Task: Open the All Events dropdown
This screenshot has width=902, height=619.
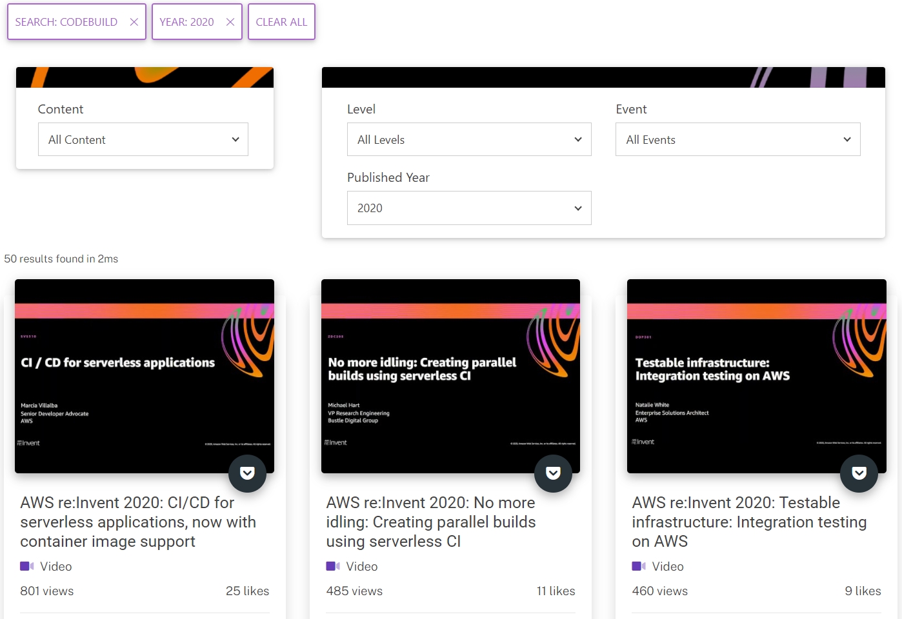Action: pyautogui.click(x=737, y=139)
